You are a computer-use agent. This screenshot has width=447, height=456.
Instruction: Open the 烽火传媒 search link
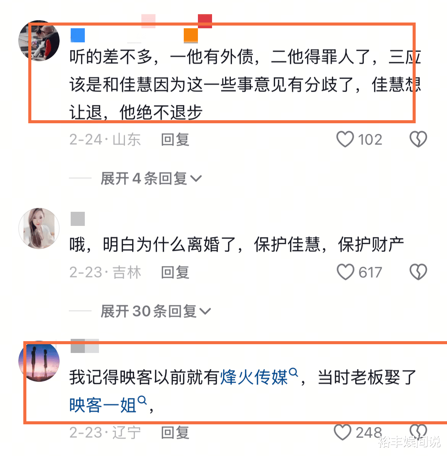point(254,377)
